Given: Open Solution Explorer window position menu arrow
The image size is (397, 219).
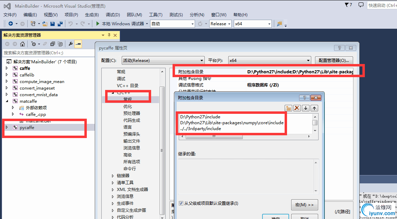Looking at the screenshot, I should point(103,35).
